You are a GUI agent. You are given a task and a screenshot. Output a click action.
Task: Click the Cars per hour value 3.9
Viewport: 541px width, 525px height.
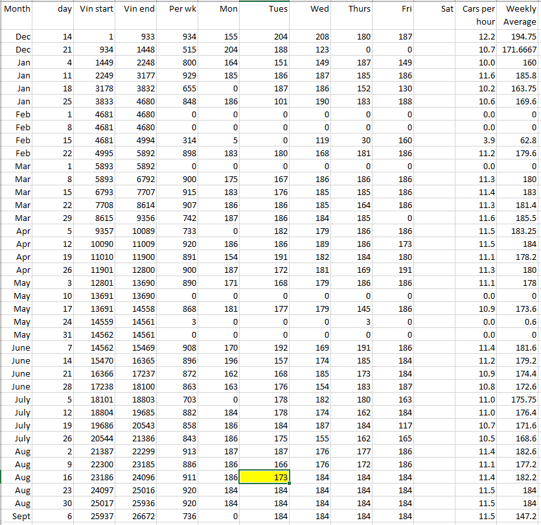click(479, 141)
